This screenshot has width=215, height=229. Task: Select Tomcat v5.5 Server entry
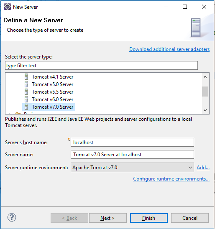pos(53,92)
